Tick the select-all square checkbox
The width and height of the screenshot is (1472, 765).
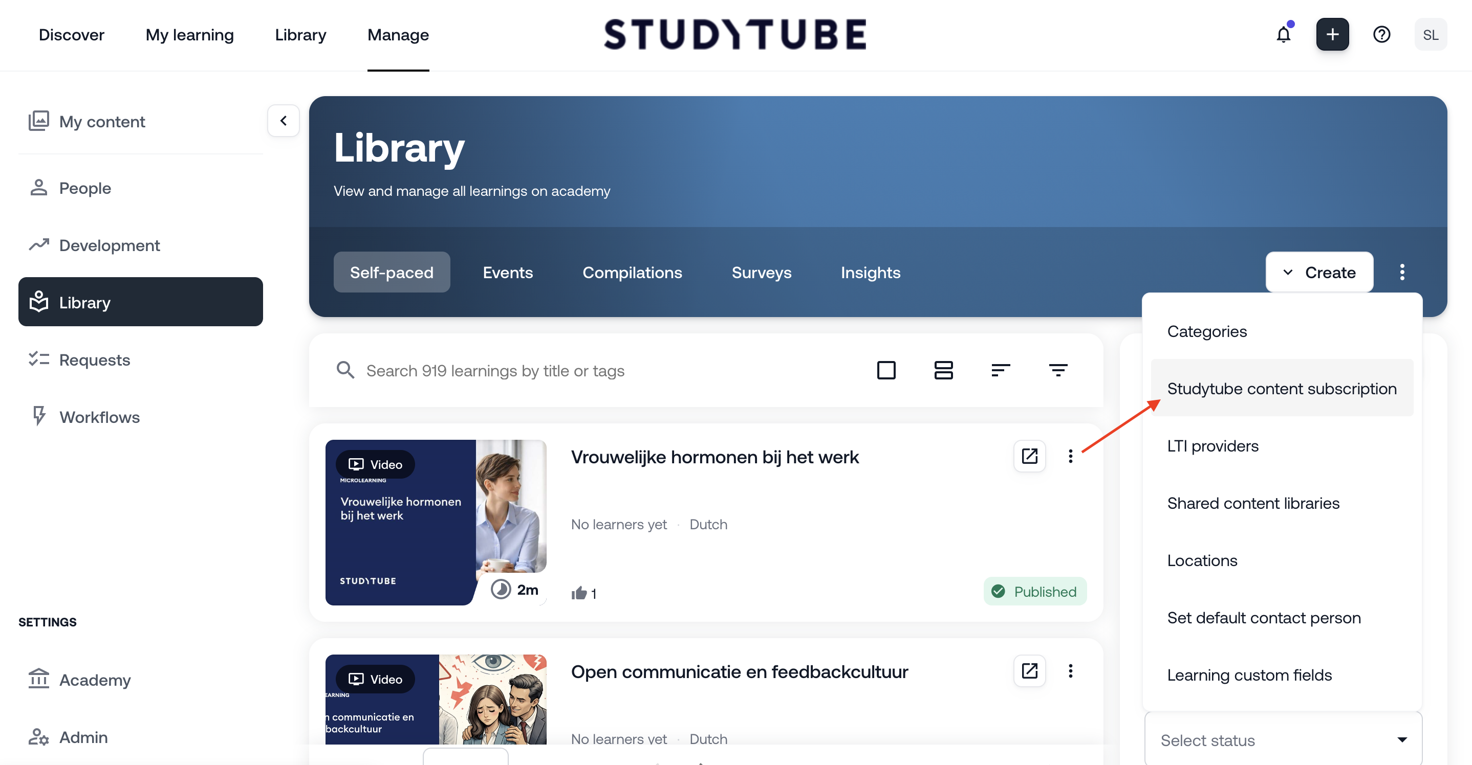[x=886, y=371]
